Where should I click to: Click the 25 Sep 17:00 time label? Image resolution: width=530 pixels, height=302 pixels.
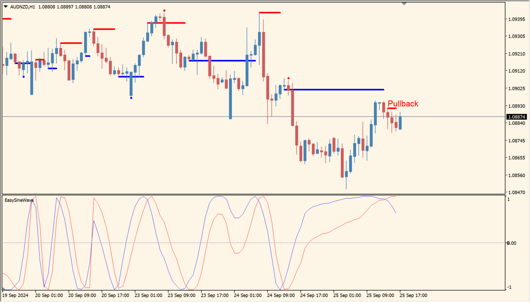tap(413, 295)
